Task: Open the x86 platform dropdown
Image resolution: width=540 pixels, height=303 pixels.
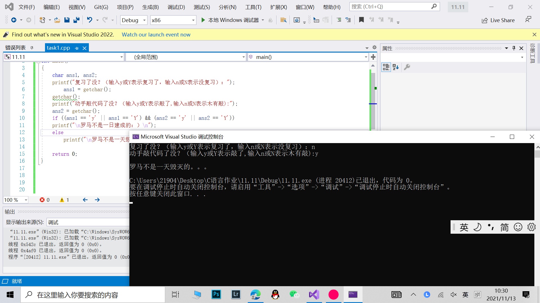Action: pos(193,20)
